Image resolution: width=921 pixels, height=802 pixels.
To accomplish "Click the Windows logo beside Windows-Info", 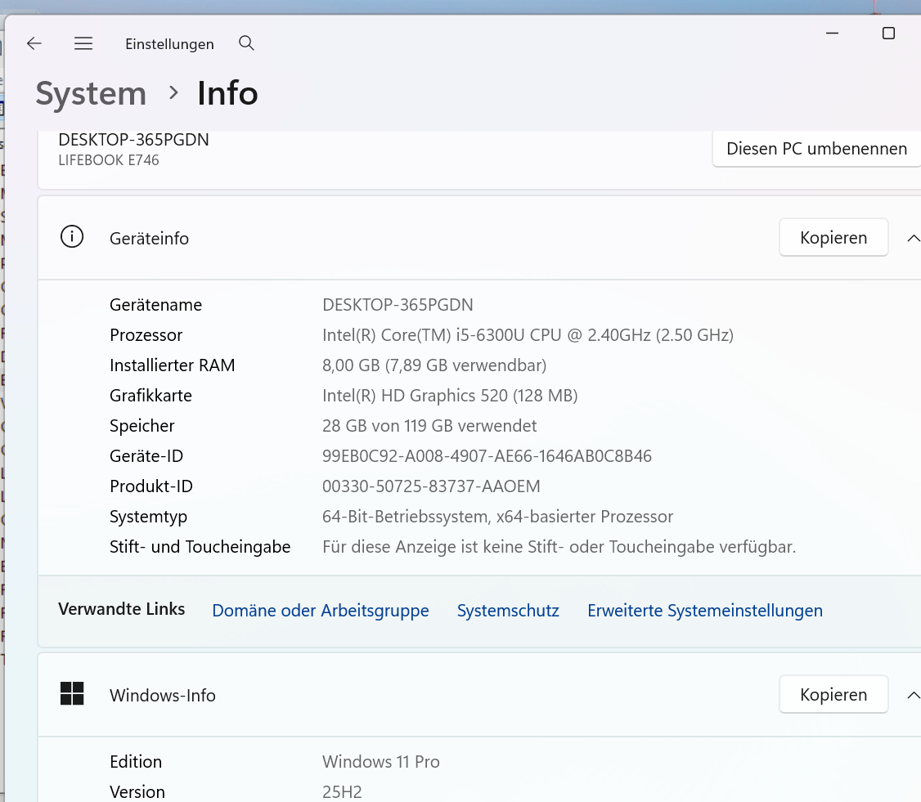I will [x=72, y=693].
